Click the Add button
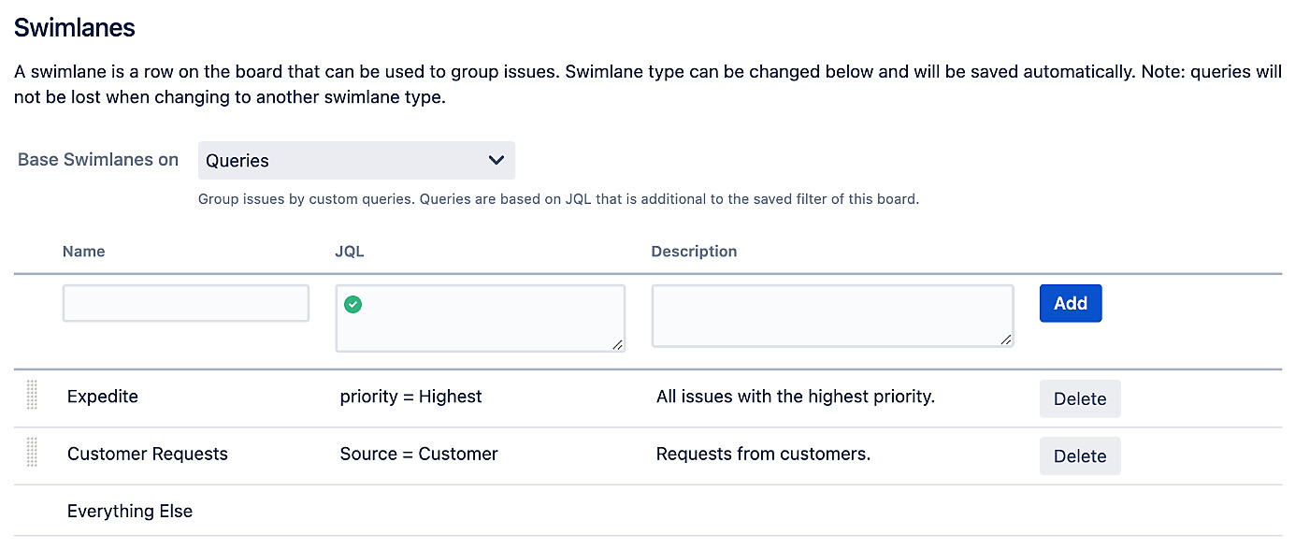 1070,302
